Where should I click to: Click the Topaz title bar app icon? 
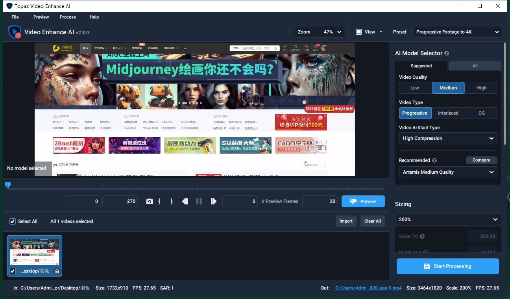tap(9, 6)
